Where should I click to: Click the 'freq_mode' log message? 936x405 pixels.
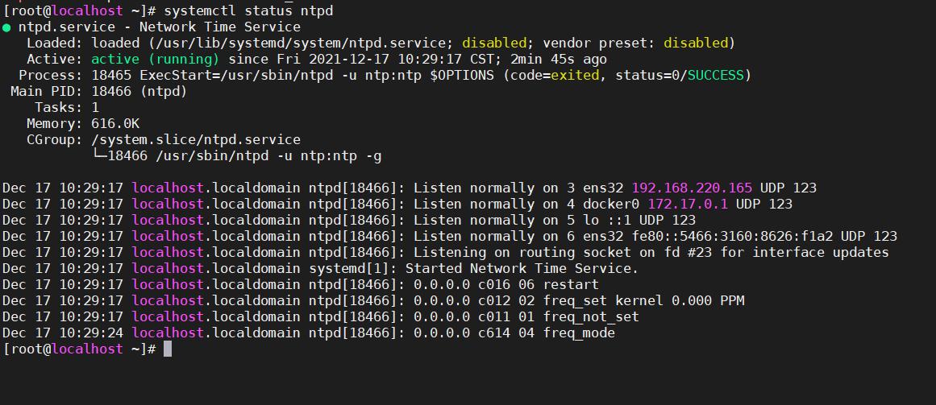pos(579,333)
